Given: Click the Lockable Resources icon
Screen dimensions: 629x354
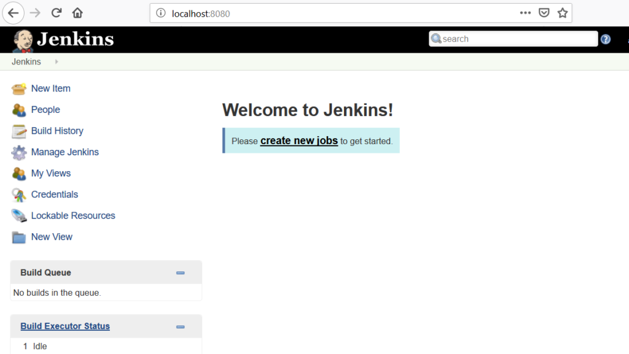Looking at the screenshot, I should click(x=18, y=215).
